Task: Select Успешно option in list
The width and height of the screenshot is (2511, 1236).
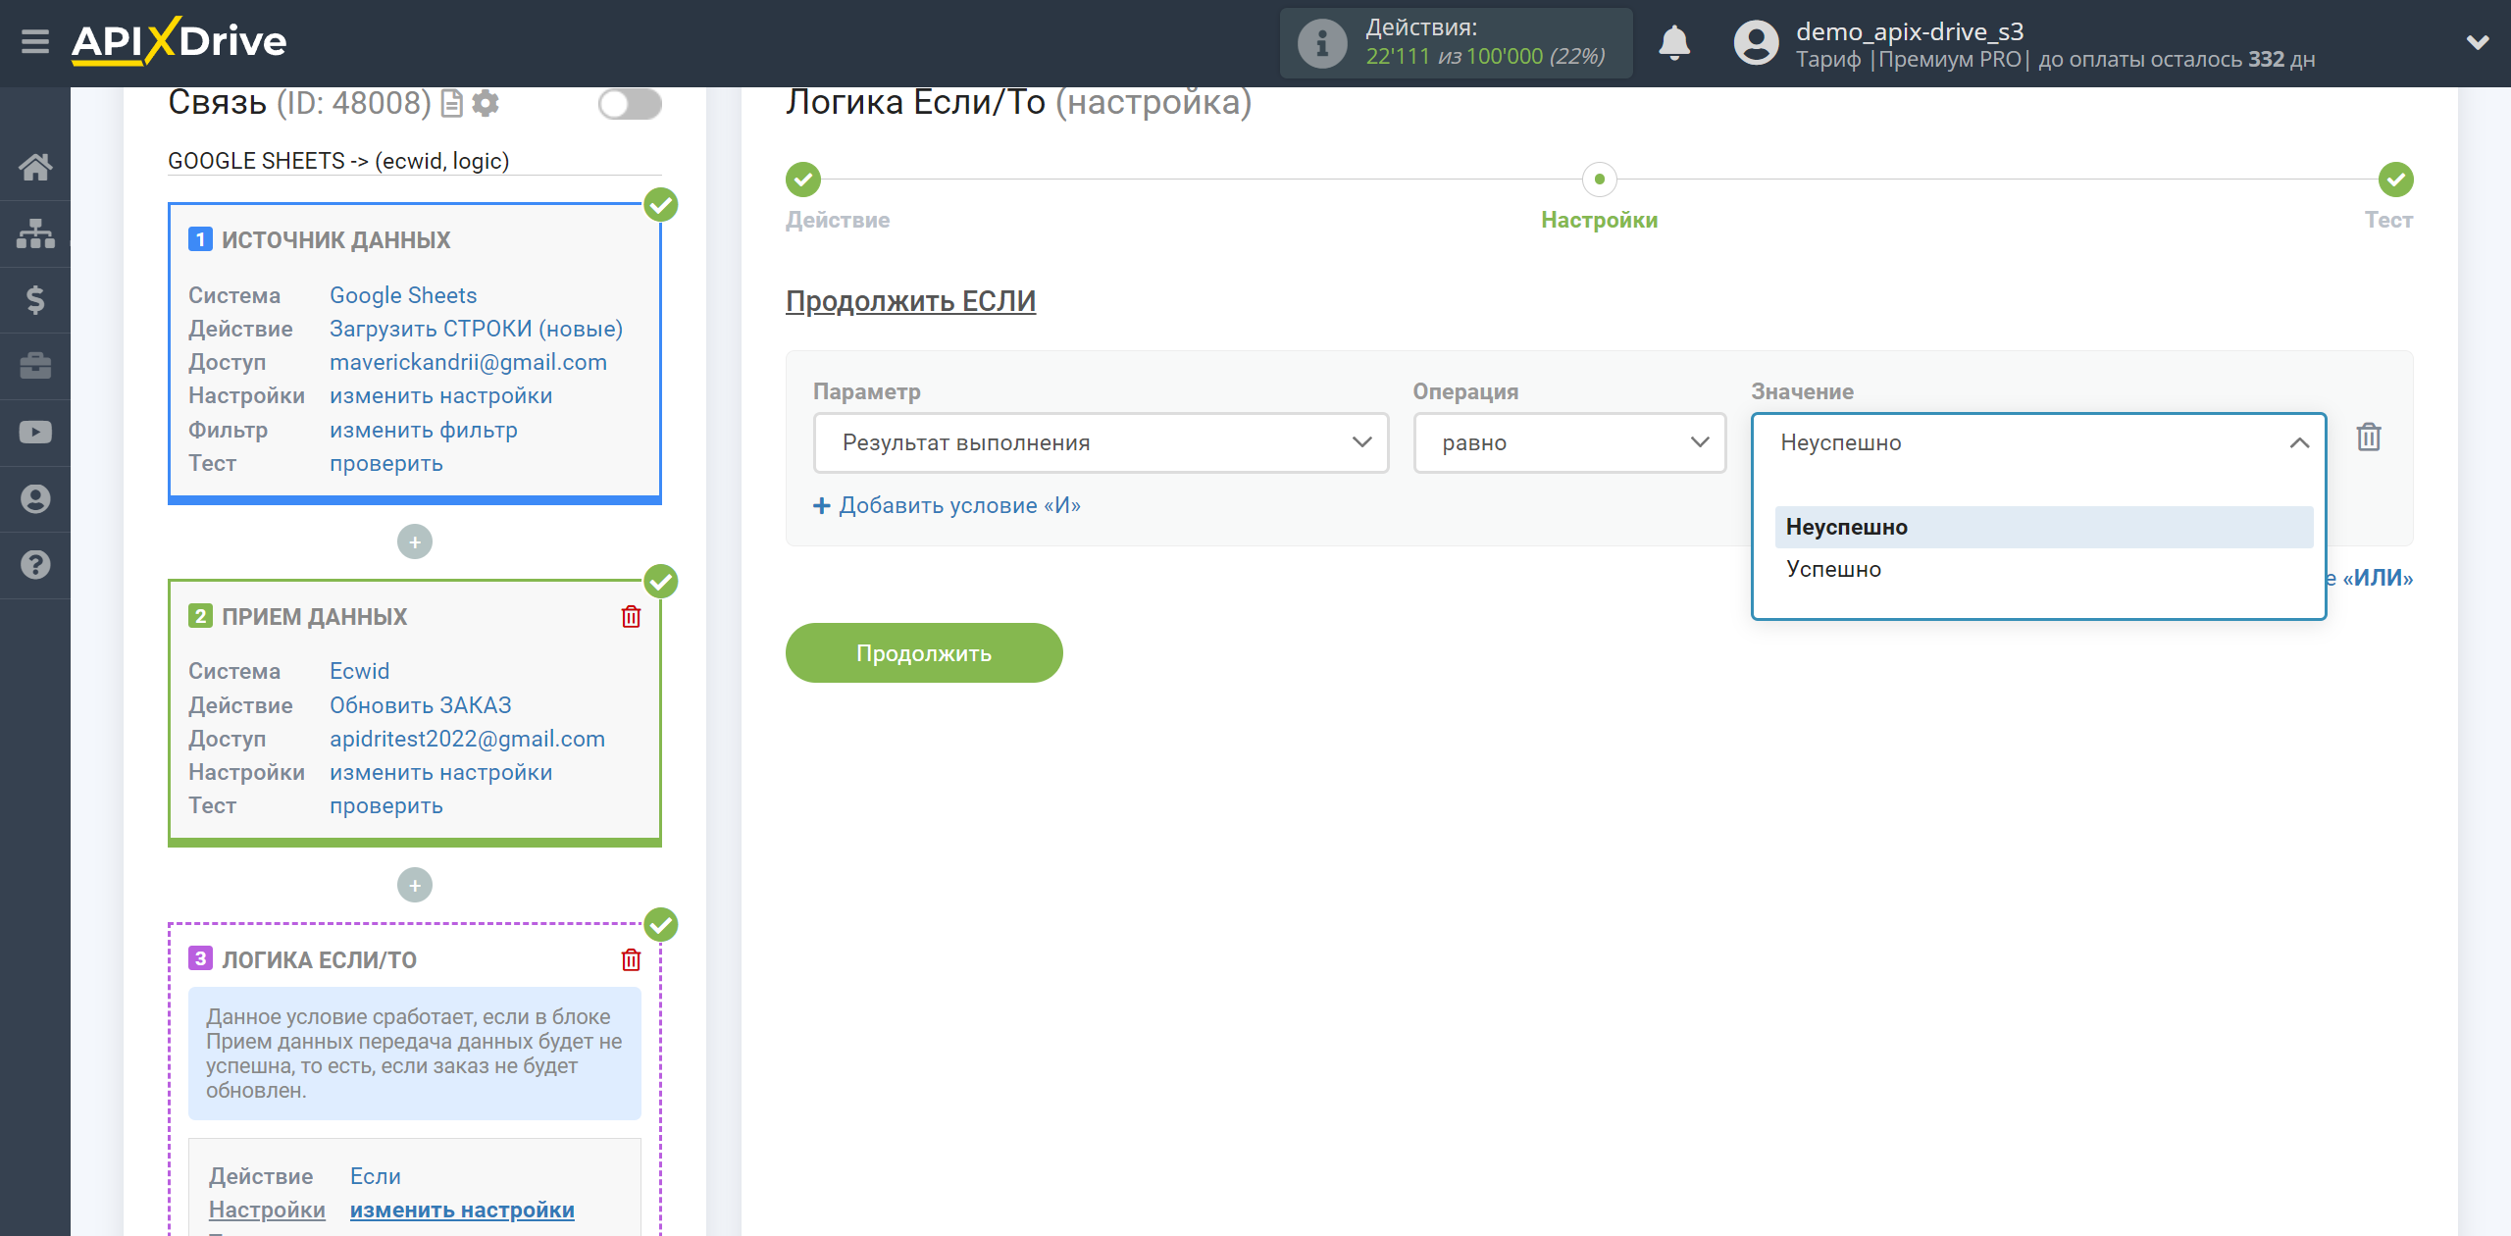Action: [x=2044, y=569]
